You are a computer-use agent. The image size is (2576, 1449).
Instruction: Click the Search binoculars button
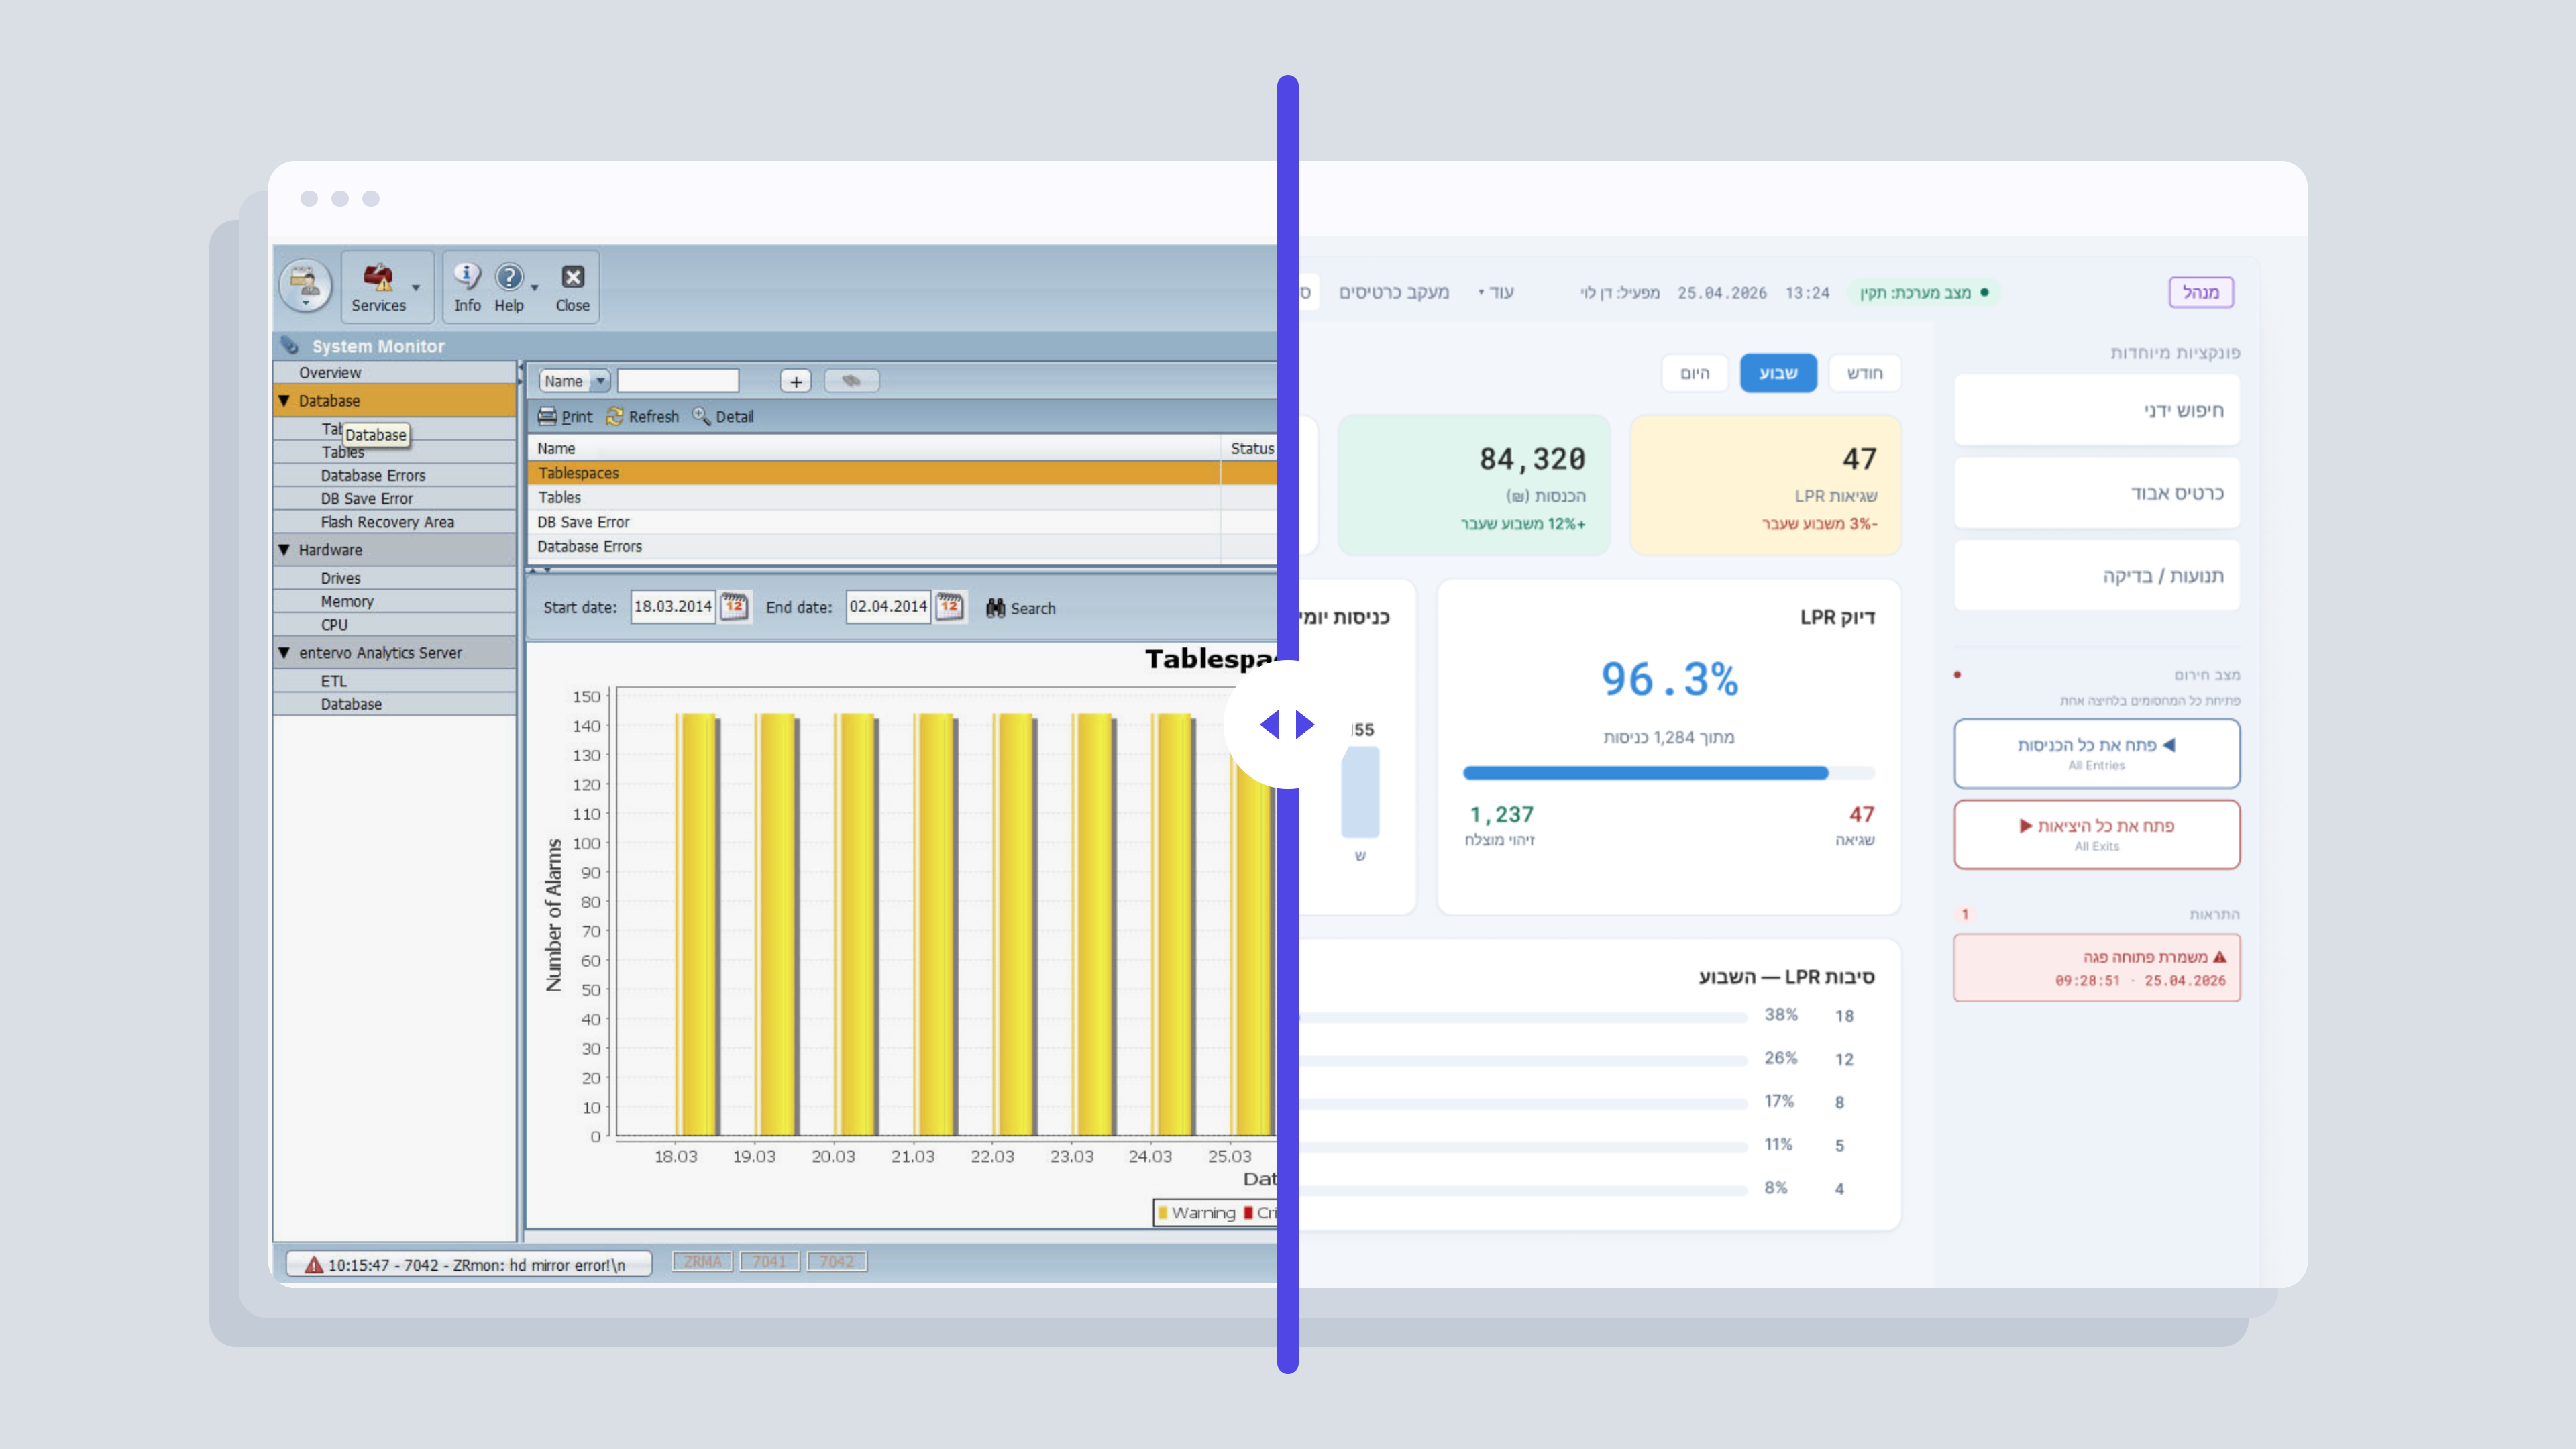1020,608
